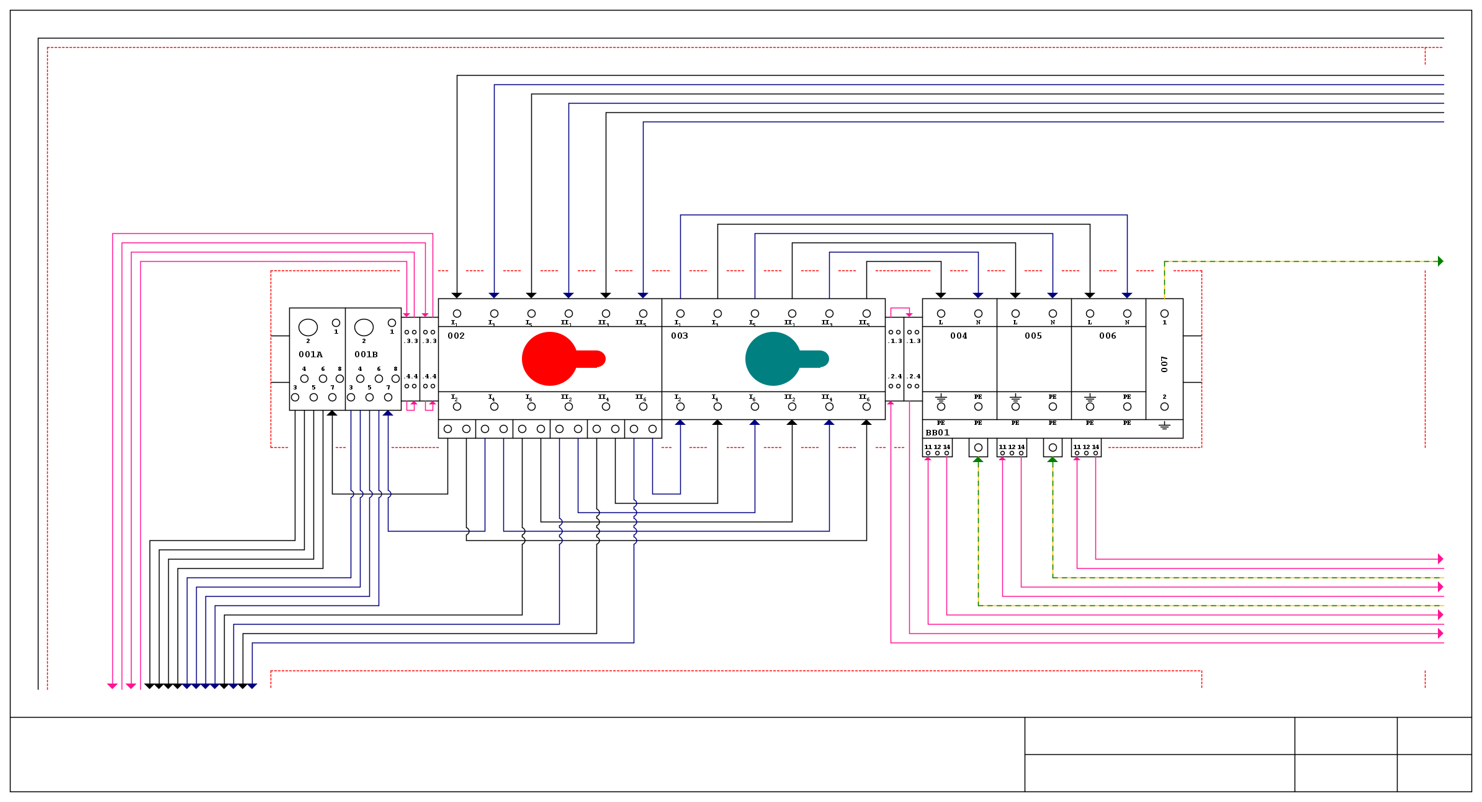Click the L terminal circle of module 005
Screen dimensions: 1482x802
tap(1015, 314)
